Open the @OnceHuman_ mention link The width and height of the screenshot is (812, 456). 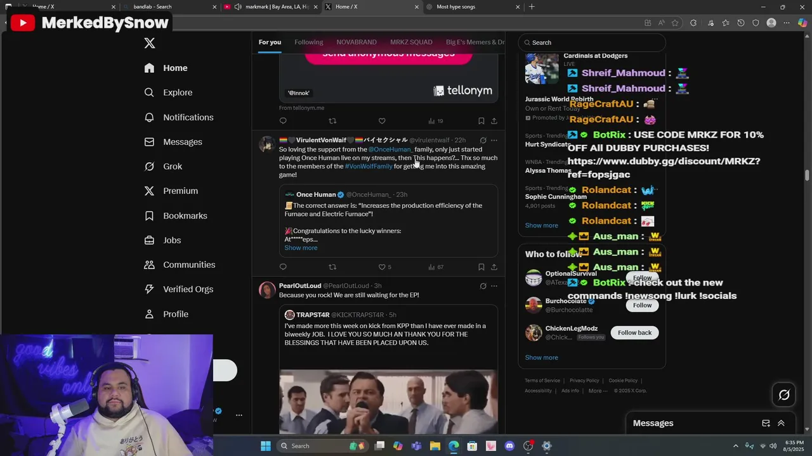(x=390, y=149)
